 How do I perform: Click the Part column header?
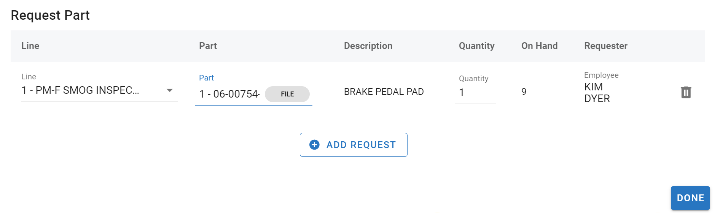coord(208,46)
